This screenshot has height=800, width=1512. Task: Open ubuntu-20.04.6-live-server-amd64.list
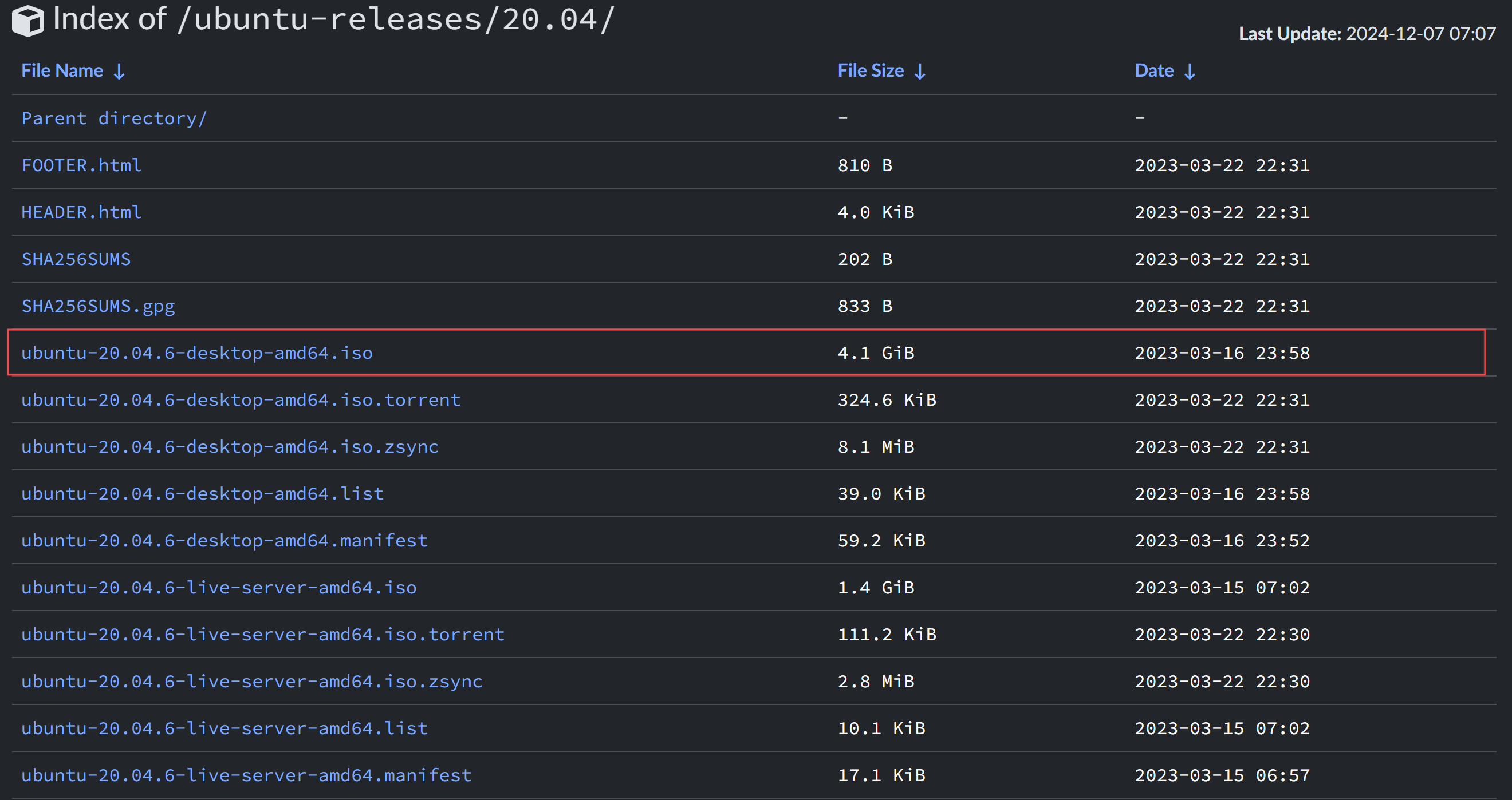224,728
